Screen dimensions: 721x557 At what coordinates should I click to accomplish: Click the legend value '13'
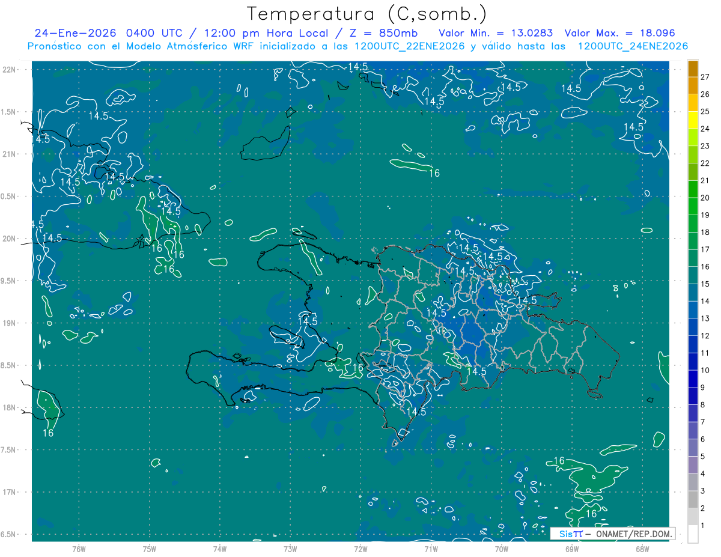coord(705,318)
